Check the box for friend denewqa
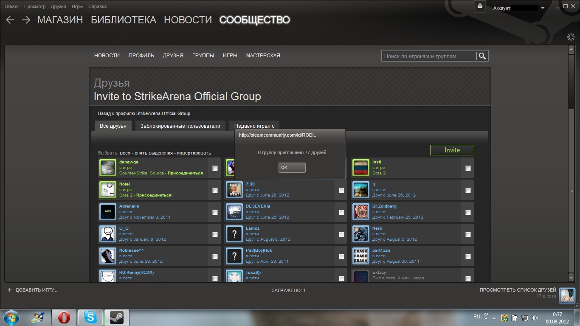The height and width of the screenshot is (326, 580). click(x=215, y=168)
